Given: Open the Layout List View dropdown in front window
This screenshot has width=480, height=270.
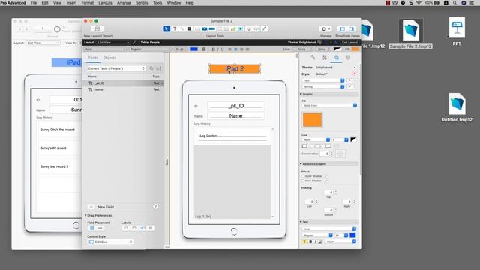Looking at the screenshot, I should tap(112, 43).
